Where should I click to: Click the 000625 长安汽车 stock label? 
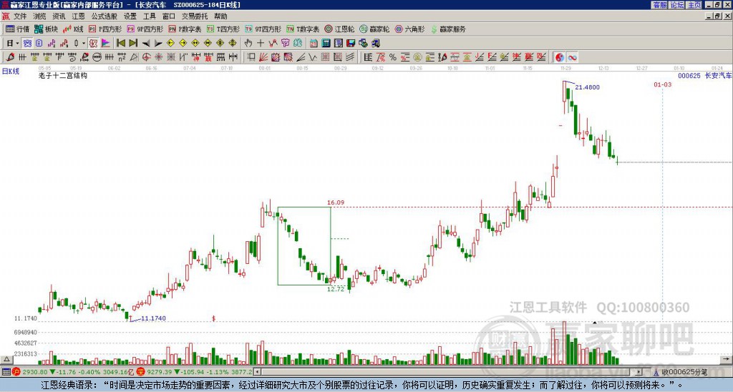[704, 75]
